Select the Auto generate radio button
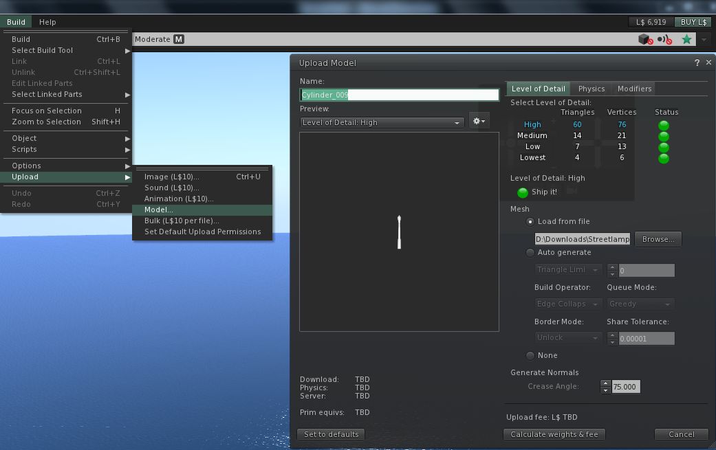The width and height of the screenshot is (716, 450). pos(530,252)
